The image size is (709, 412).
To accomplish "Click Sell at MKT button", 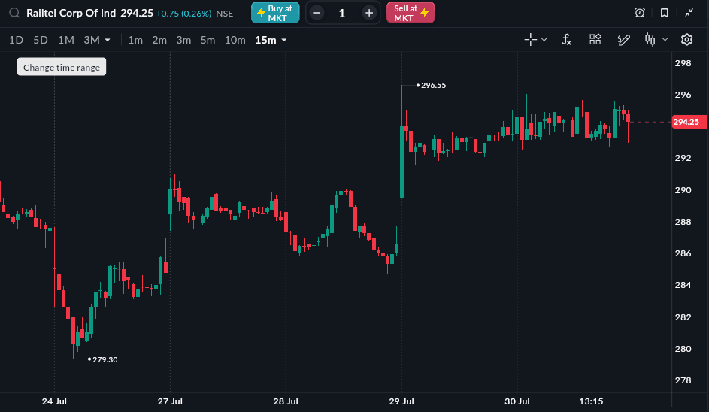I will 411,13.
